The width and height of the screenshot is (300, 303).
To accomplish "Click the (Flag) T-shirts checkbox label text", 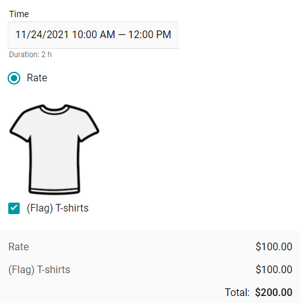I will point(58,208).
